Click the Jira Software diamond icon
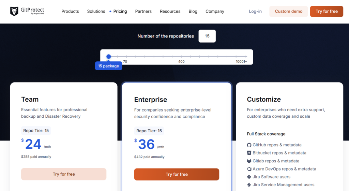This screenshot has width=349, height=191. 249,177
